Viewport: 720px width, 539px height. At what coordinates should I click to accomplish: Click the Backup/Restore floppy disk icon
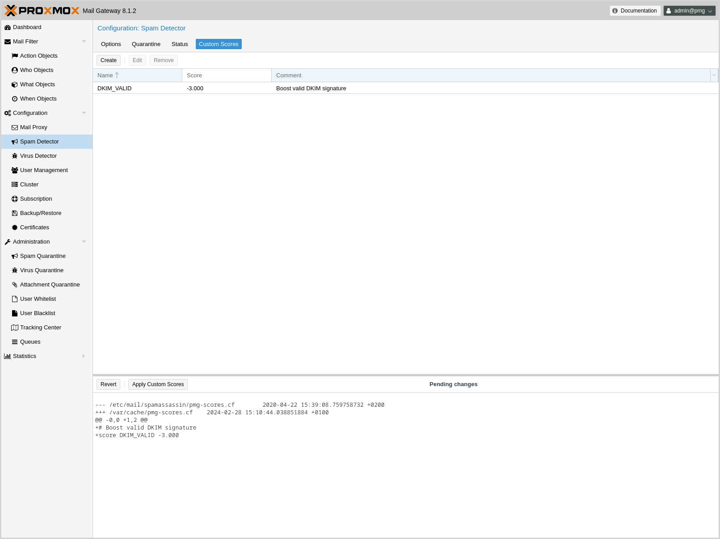15,213
